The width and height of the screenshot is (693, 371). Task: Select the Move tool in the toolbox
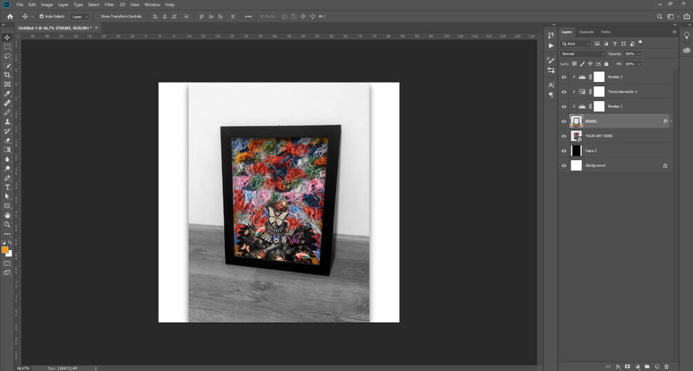7,37
